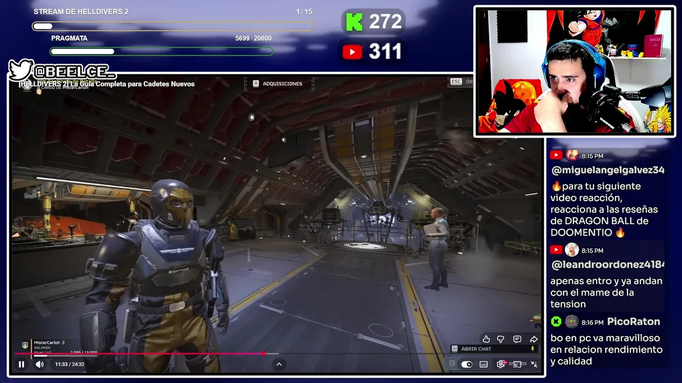Click the R key icon beside ADQUISICIONES
Image resolution: width=682 pixels, height=383 pixels.
click(x=256, y=84)
